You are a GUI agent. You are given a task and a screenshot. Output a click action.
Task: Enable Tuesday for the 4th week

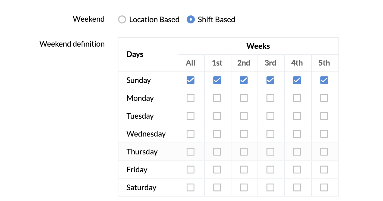297,116
